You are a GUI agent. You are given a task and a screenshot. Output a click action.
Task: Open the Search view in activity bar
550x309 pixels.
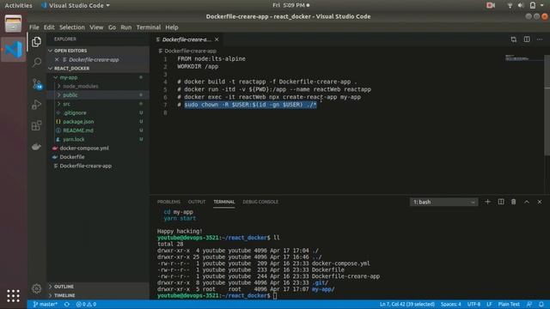[x=36, y=63]
